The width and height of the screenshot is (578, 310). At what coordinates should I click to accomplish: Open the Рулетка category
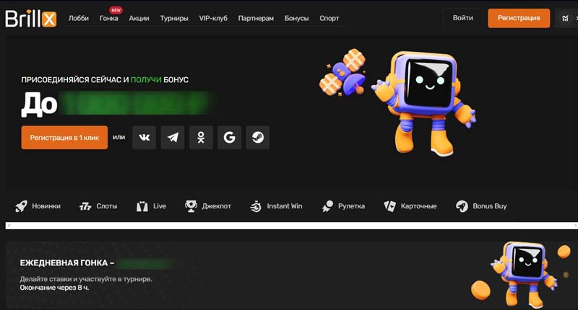[x=343, y=206]
